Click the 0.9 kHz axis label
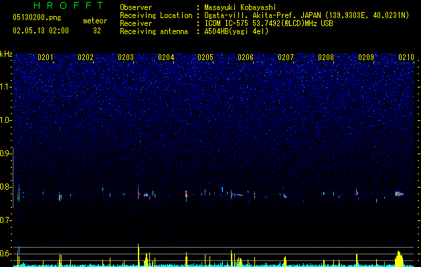 coord(6,154)
